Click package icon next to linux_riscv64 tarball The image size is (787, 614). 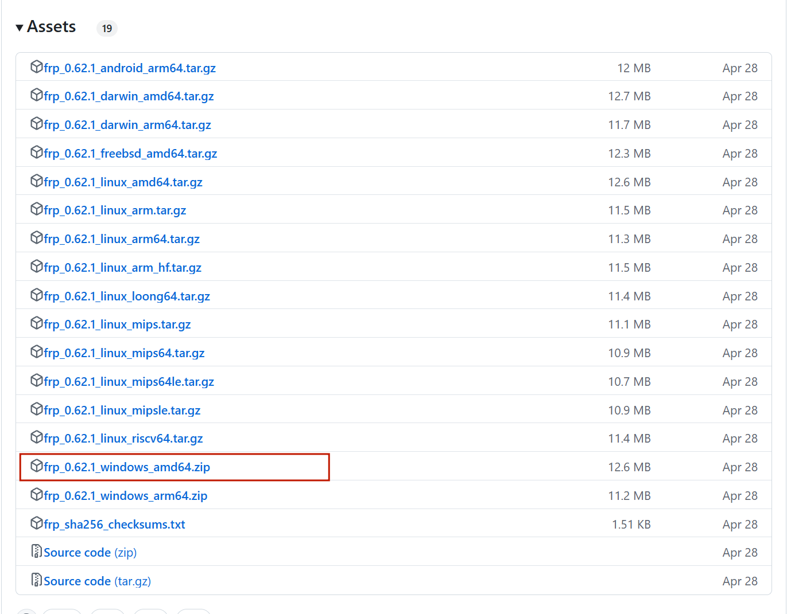click(37, 437)
